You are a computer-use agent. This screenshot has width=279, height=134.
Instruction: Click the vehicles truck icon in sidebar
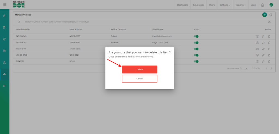click(4, 74)
